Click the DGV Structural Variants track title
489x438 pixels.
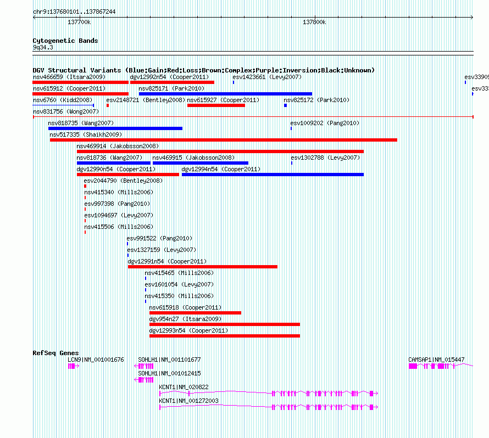[x=204, y=70]
